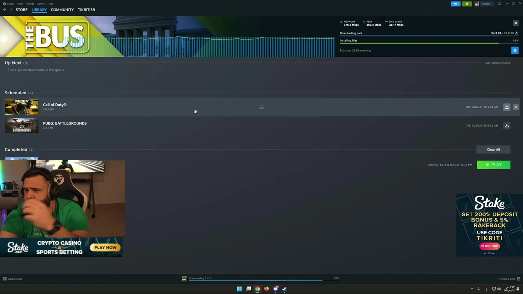Open the Games menu

(x=41, y=4)
